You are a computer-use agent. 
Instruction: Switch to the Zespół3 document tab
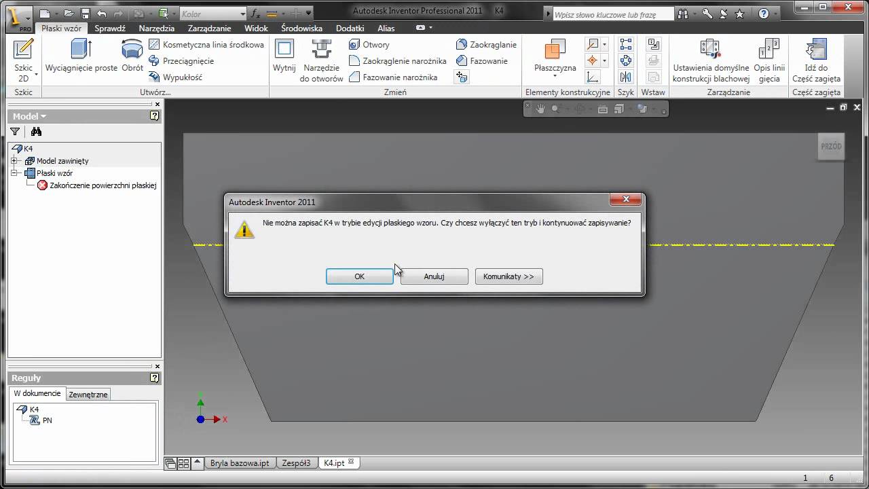(296, 463)
